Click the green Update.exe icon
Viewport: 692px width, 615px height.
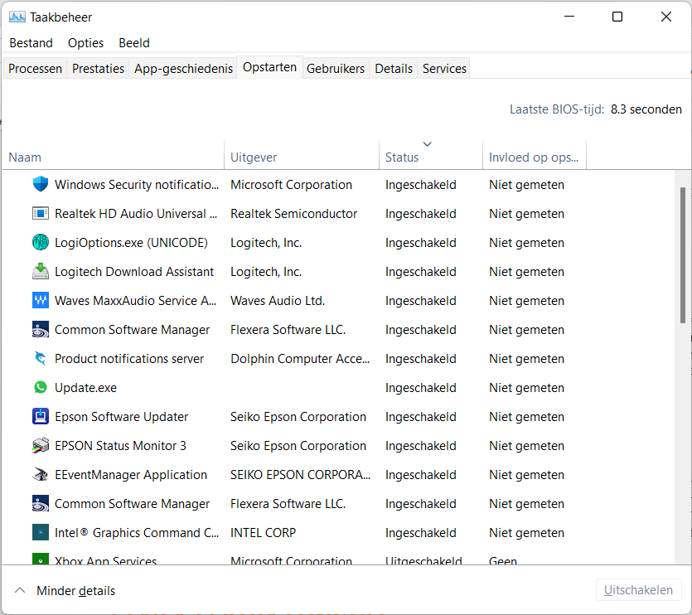click(40, 387)
